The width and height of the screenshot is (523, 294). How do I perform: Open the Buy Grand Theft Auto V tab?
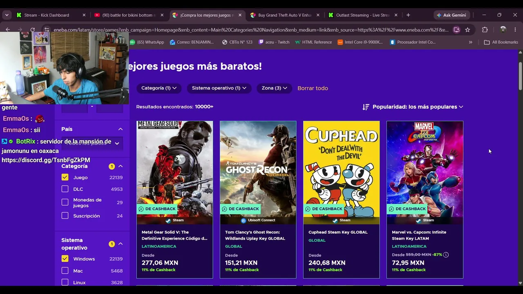(285, 15)
